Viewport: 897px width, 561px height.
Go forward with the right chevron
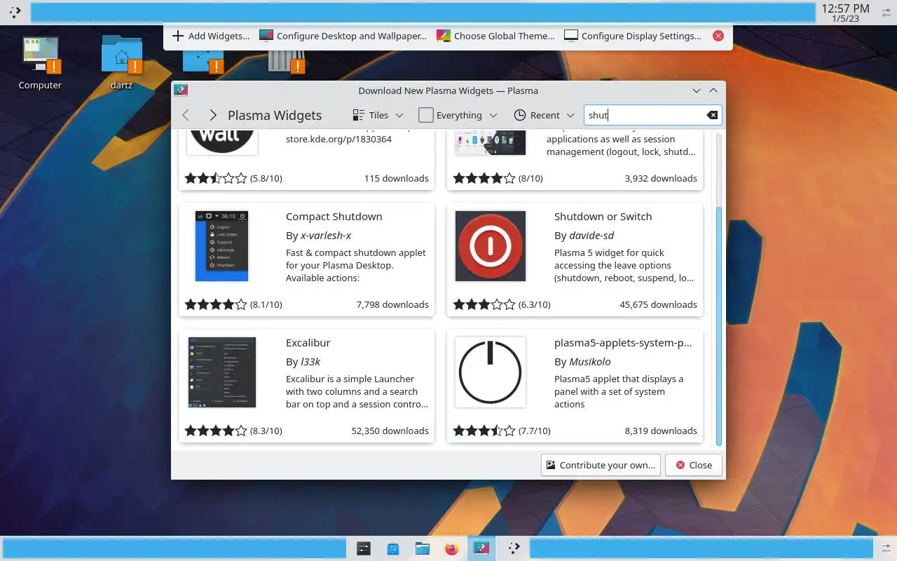click(x=213, y=115)
